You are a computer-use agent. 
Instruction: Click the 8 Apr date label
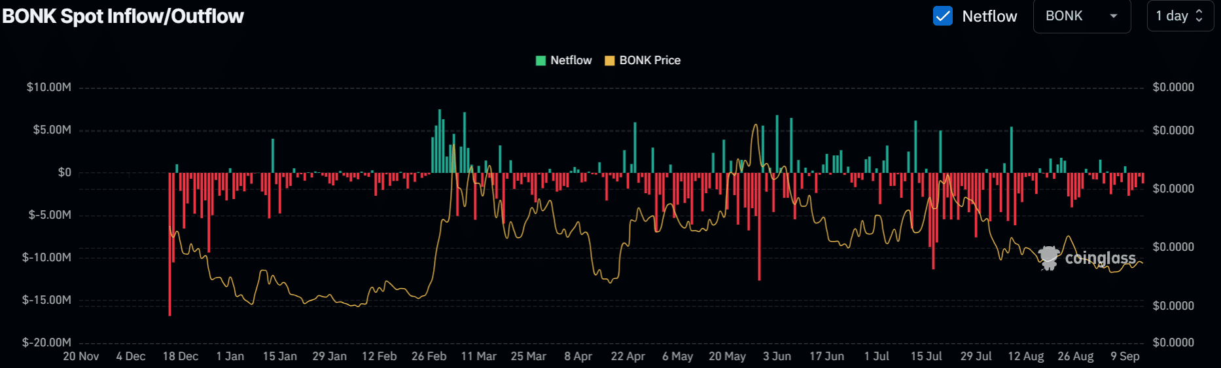[x=578, y=356]
